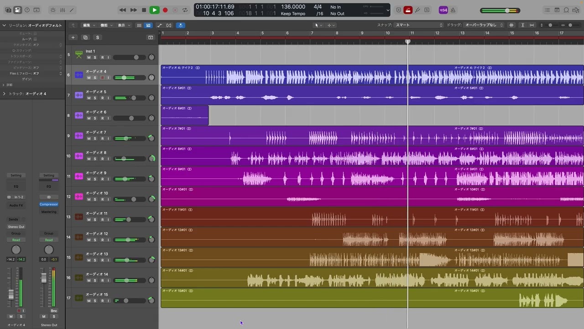
Task: Solo the オーディオ 7 track
Action: point(95,138)
